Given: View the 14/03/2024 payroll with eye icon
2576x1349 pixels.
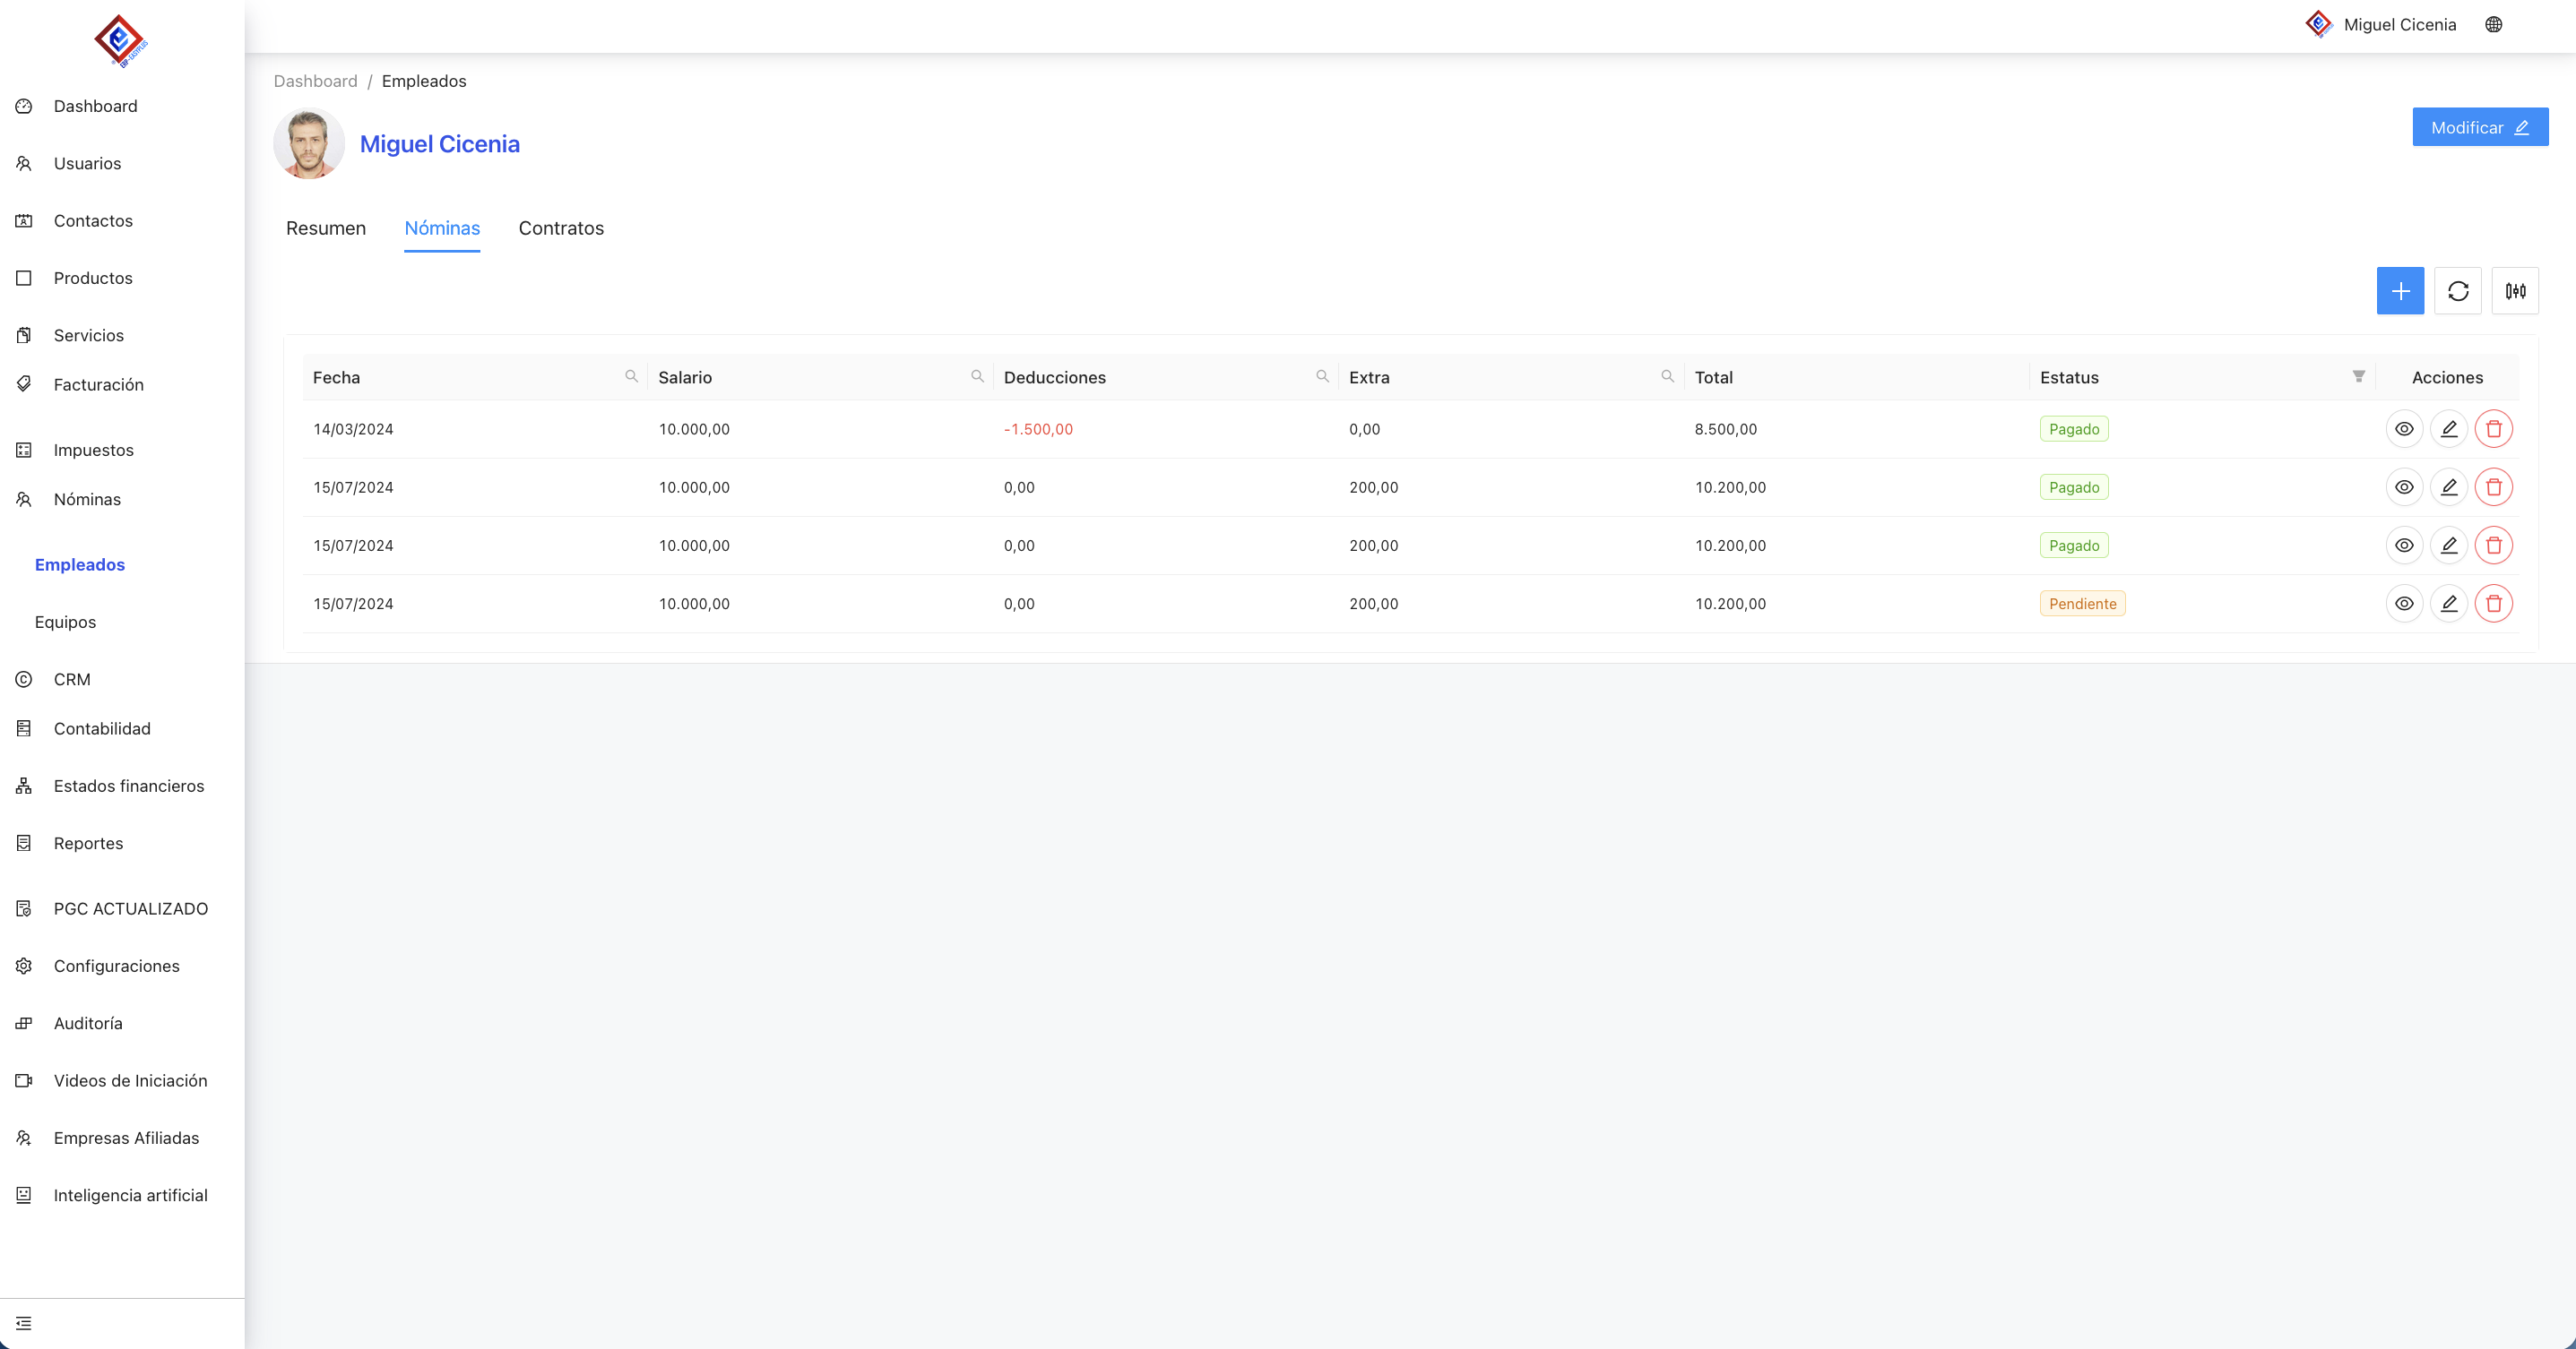Looking at the screenshot, I should pyautogui.click(x=2404, y=429).
